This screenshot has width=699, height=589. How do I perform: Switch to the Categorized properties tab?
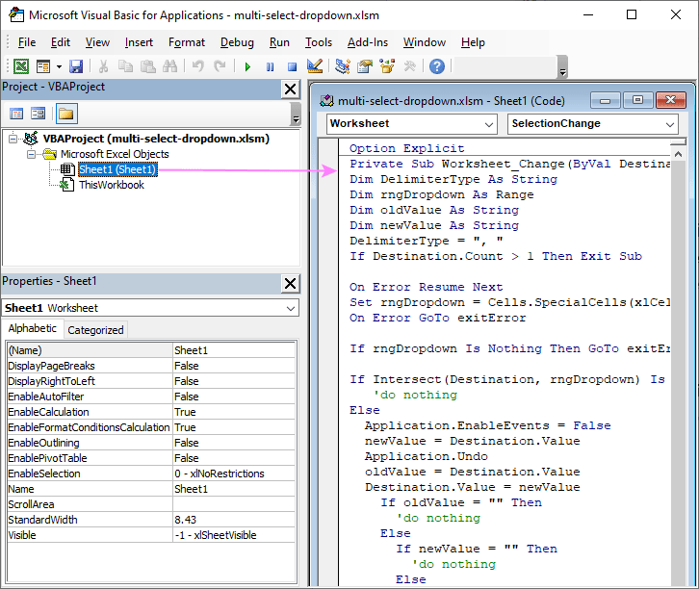[x=95, y=330]
